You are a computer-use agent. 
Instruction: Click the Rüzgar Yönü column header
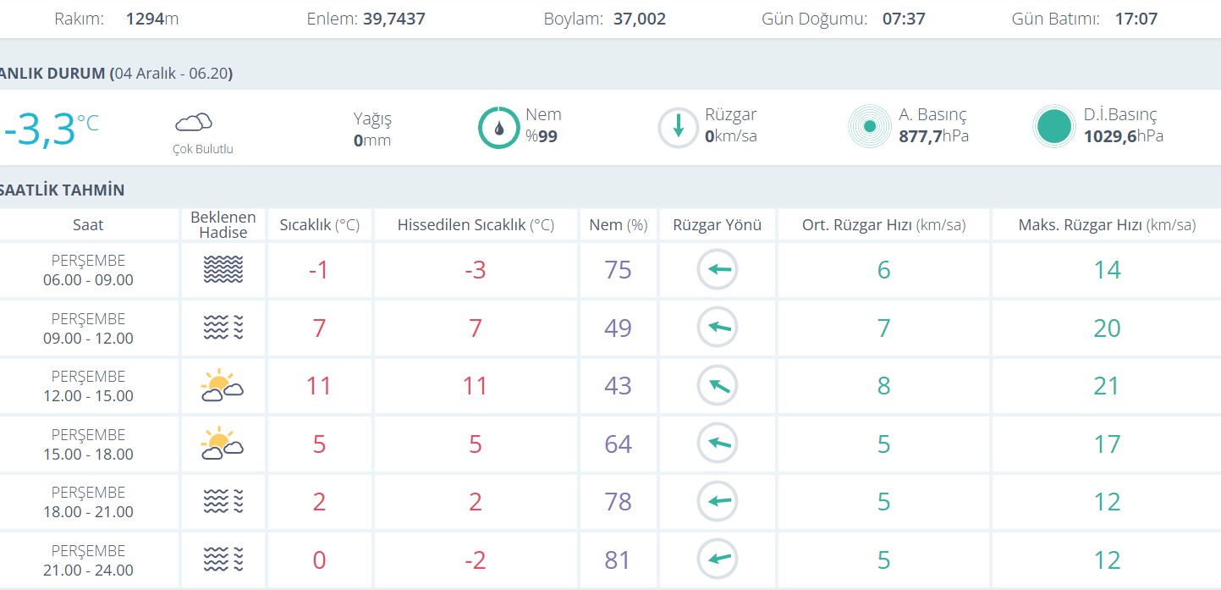click(718, 225)
